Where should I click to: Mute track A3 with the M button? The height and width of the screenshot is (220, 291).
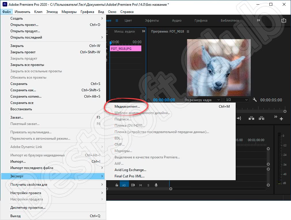click(140, 185)
